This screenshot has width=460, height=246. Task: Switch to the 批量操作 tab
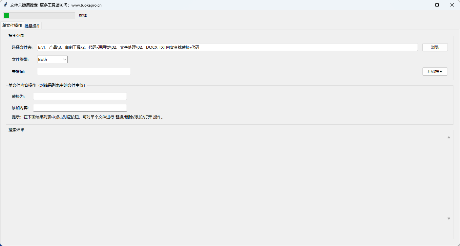pos(32,26)
